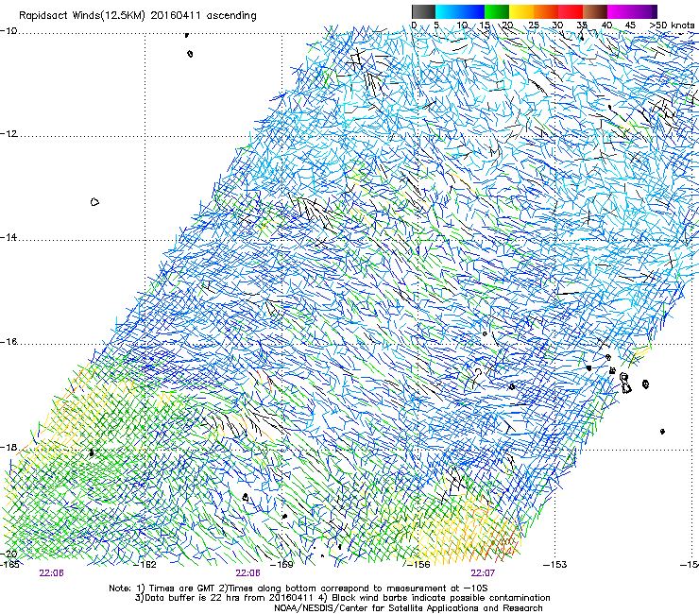Click the '-159' longitude axis label
This screenshot has height=614, width=699.
coord(281,565)
